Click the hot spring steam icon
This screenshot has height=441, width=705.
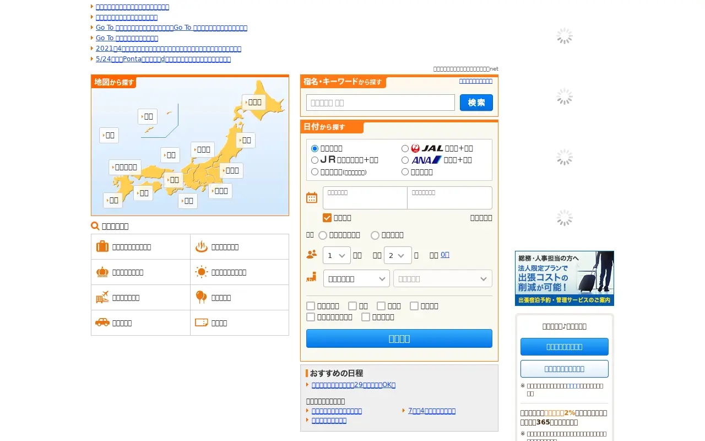click(x=202, y=246)
